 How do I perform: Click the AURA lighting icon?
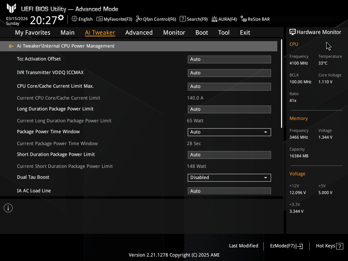click(214, 19)
